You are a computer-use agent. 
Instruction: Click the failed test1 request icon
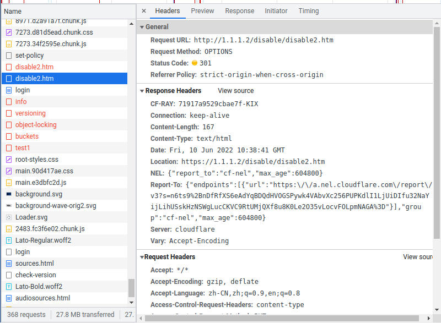click(x=9, y=148)
